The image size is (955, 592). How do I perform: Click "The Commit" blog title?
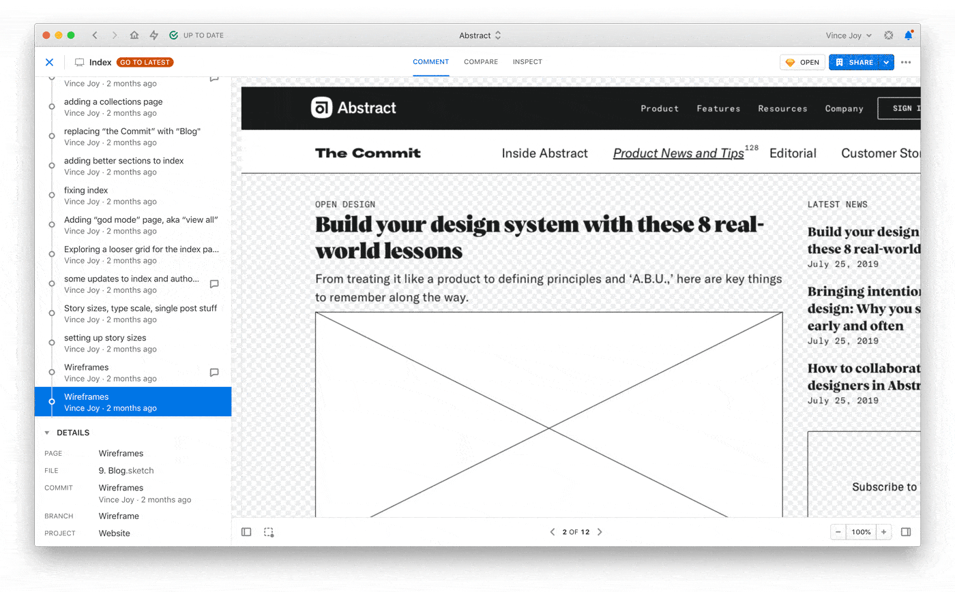pyautogui.click(x=368, y=153)
